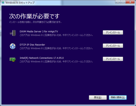Select the 'DTCP-IP Disc Recorder' text
136x106 pixels.
point(32,45)
